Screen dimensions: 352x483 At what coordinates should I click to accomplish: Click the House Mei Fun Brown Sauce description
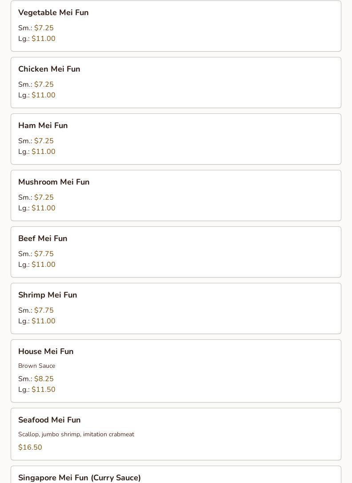click(36, 366)
